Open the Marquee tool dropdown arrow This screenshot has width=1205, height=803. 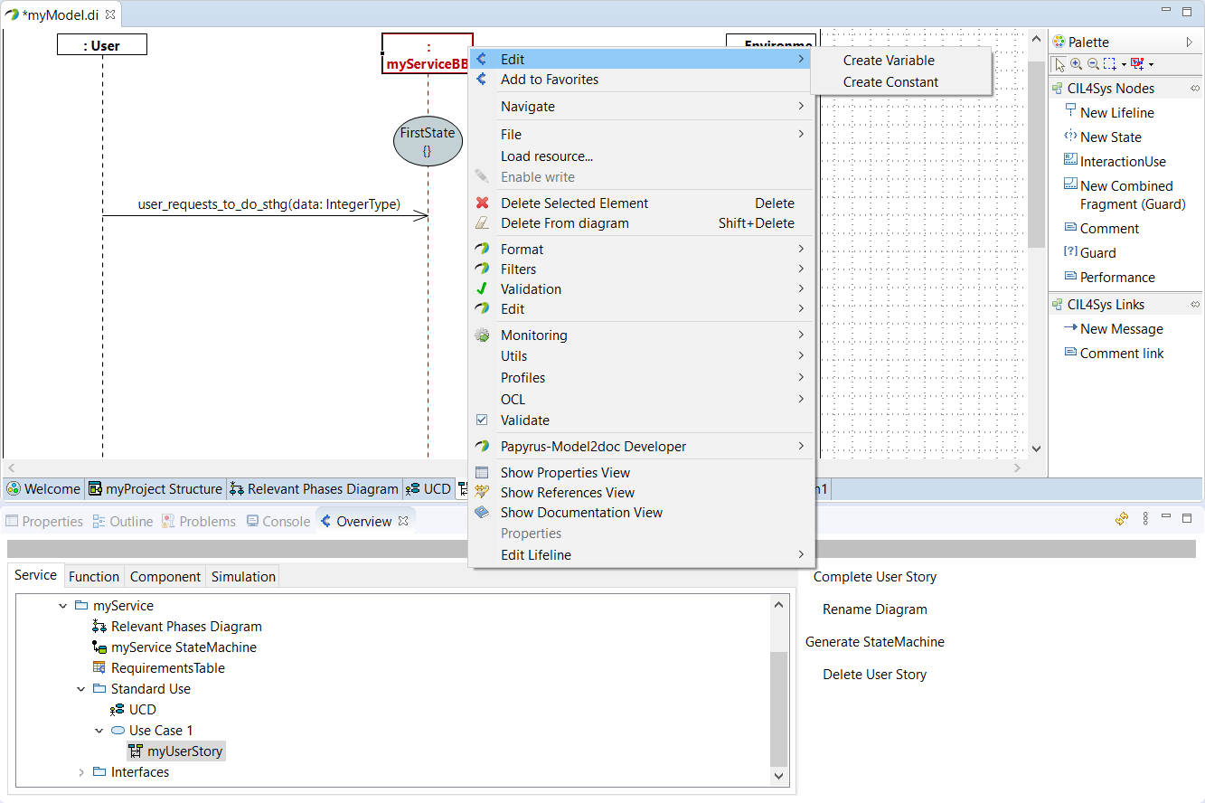pyautogui.click(x=1123, y=64)
